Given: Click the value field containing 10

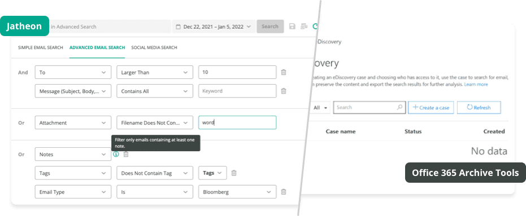Looking at the screenshot, I should pos(237,72).
